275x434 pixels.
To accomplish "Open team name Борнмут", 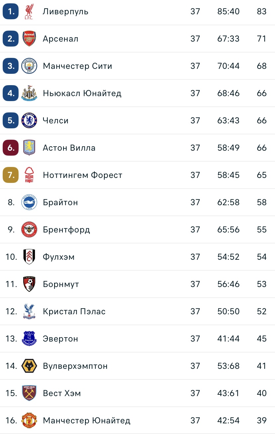I will 61,284.
